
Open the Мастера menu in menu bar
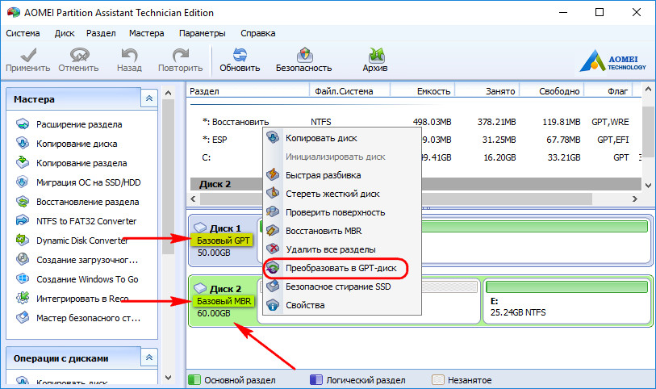[146, 34]
